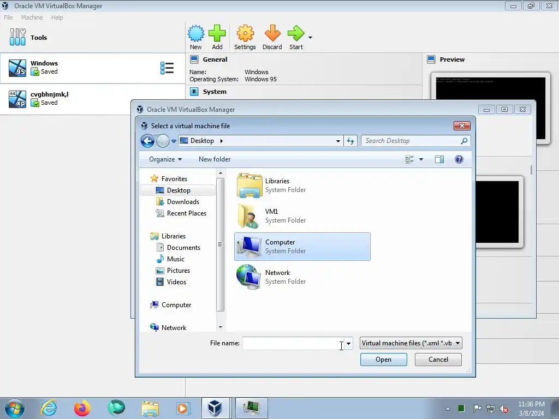
Task: Click the refresh button beside address bar
Action: pos(350,141)
